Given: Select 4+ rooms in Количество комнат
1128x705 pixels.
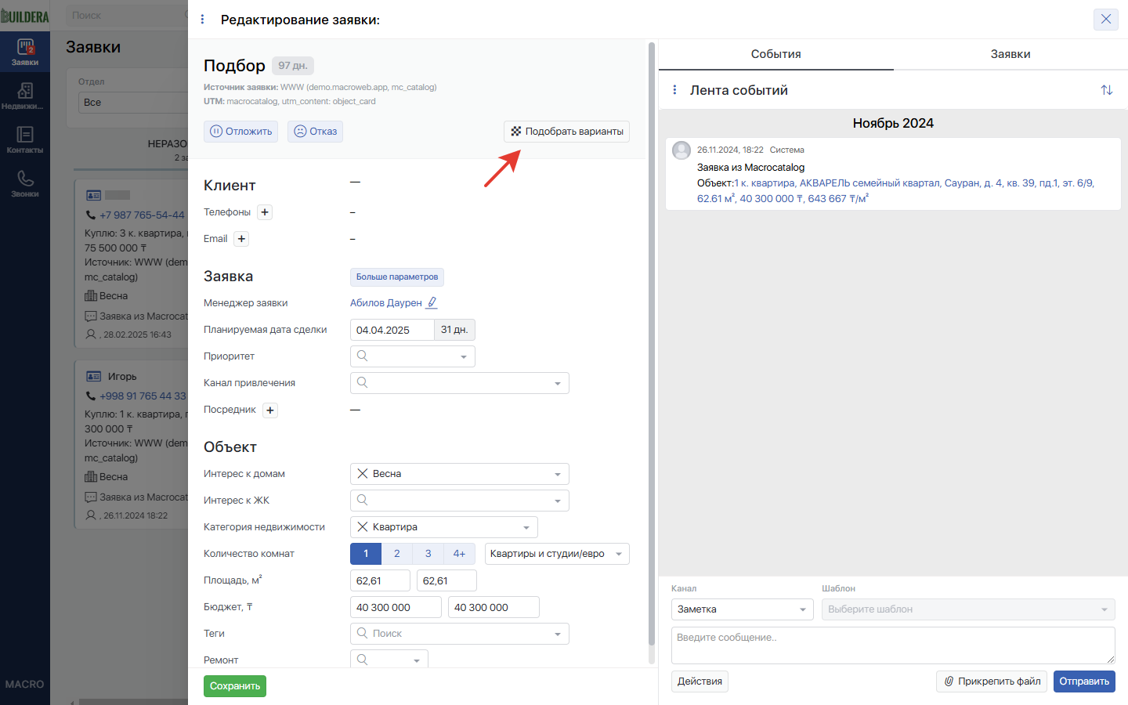Looking at the screenshot, I should [460, 554].
